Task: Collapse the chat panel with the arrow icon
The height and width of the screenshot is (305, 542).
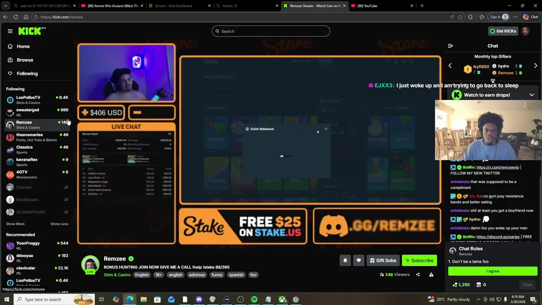Action: pos(450,46)
